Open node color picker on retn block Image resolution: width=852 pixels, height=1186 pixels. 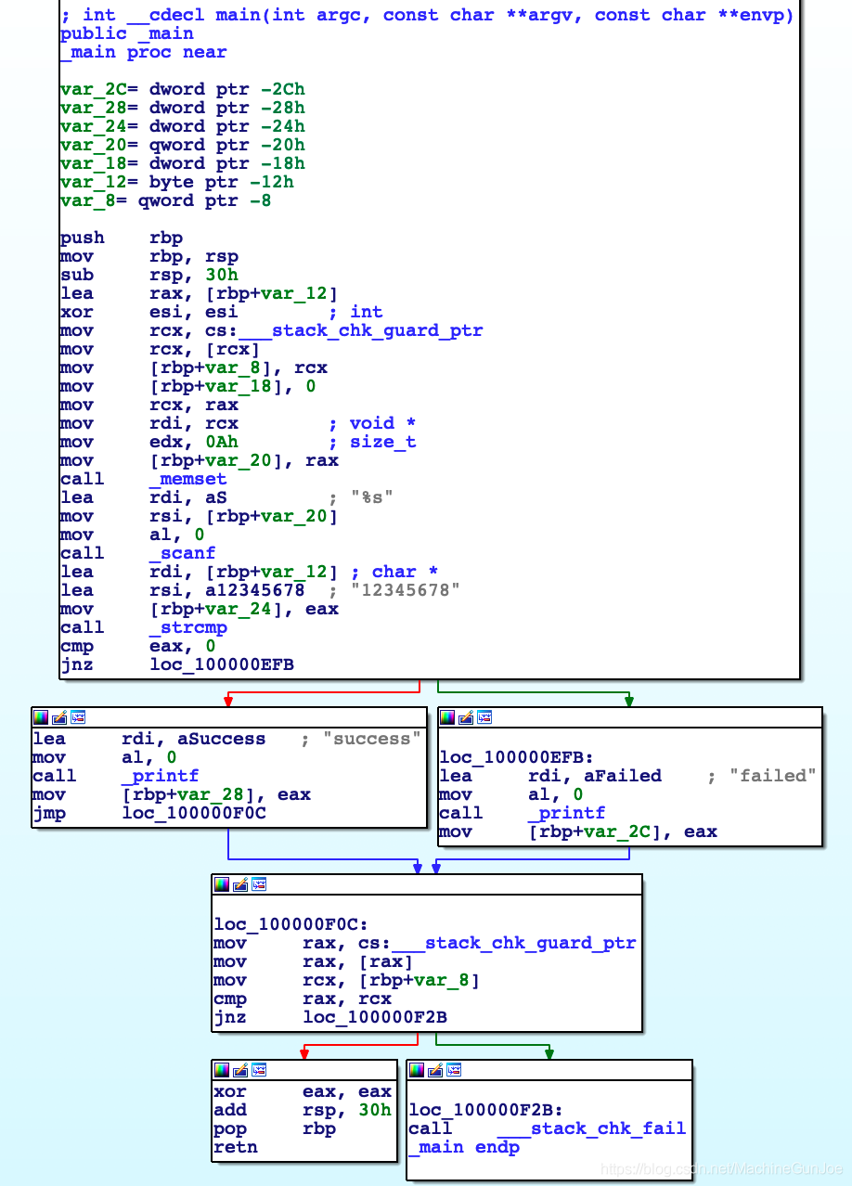point(221,1070)
